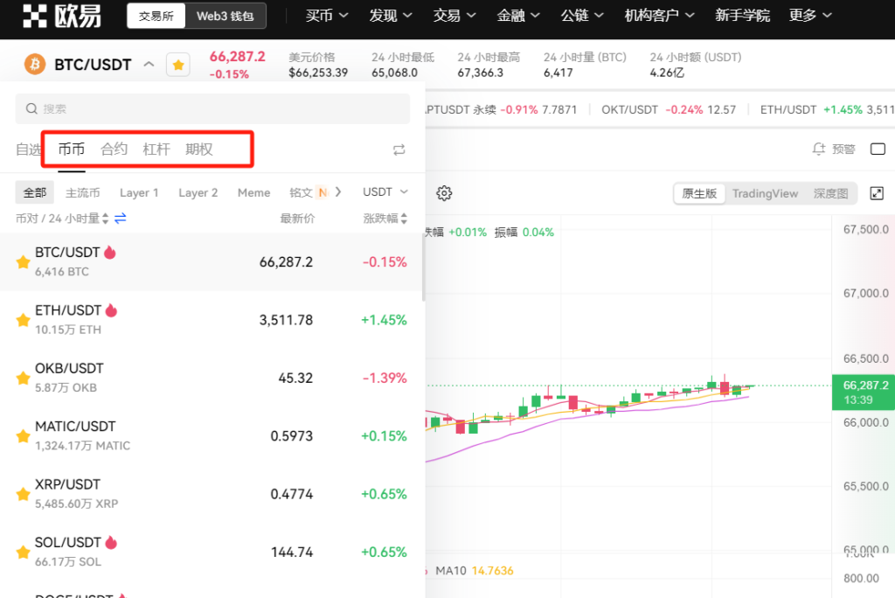Image resolution: width=895 pixels, height=598 pixels.
Task: Select the 杠杆 tab
Action: [x=156, y=149]
